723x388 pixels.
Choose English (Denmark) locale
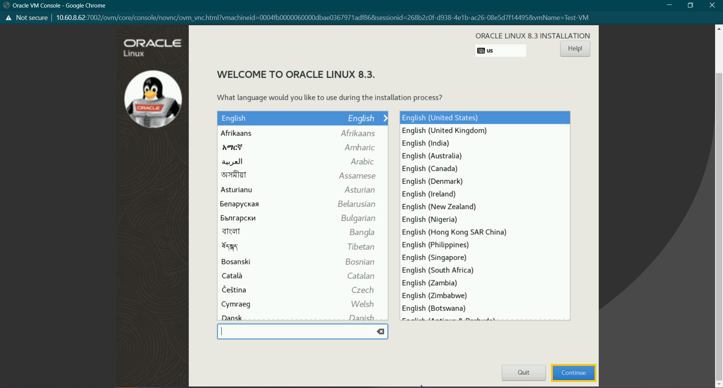point(485,181)
